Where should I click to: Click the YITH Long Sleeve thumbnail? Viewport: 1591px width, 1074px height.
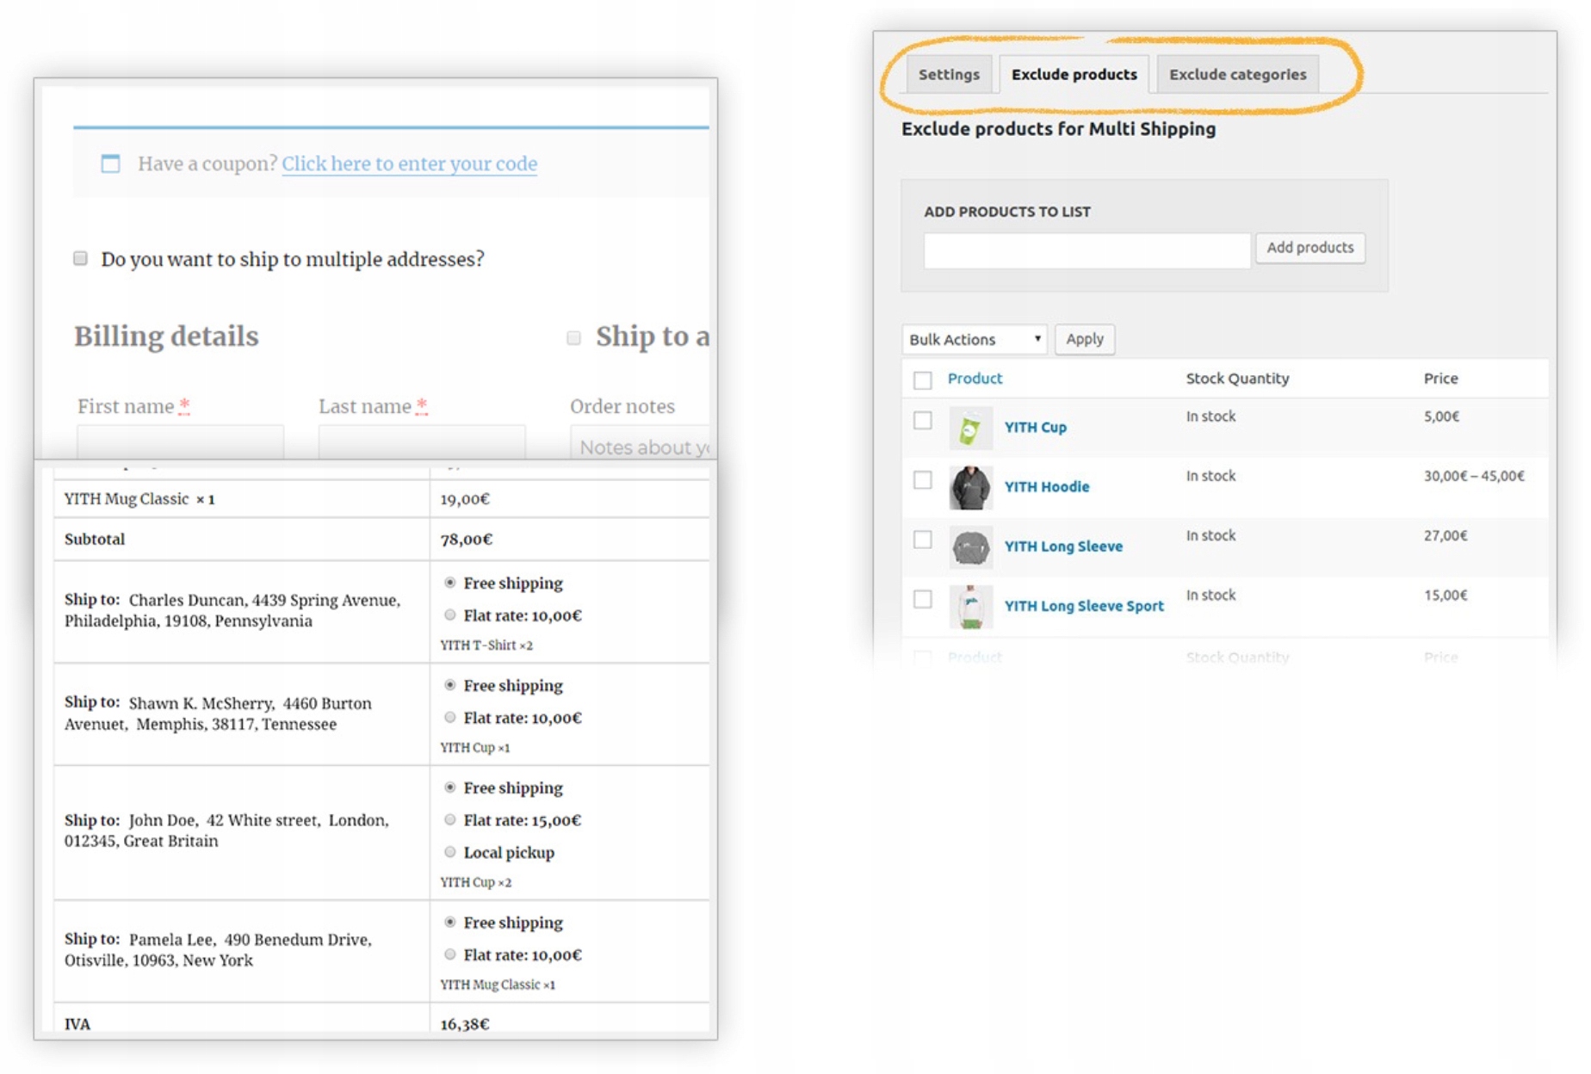click(x=970, y=547)
